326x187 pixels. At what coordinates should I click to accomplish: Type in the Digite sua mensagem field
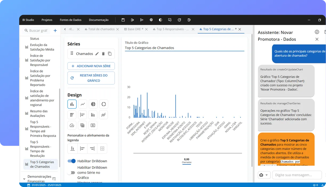pyautogui.click(x=297, y=175)
